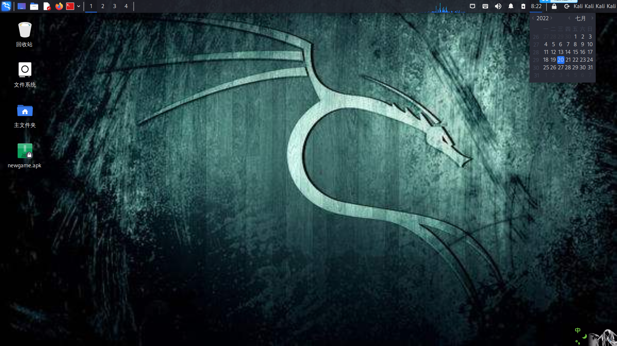Go to the month after 七月

(x=592, y=18)
